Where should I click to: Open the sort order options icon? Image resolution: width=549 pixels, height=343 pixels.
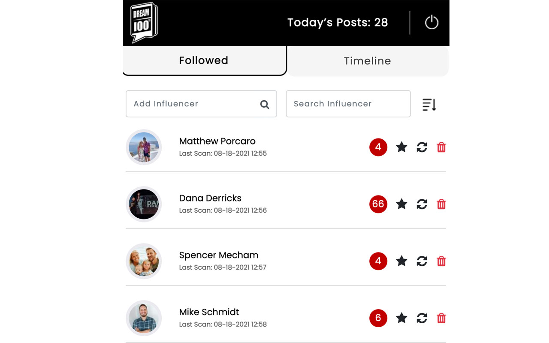[429, 105]
